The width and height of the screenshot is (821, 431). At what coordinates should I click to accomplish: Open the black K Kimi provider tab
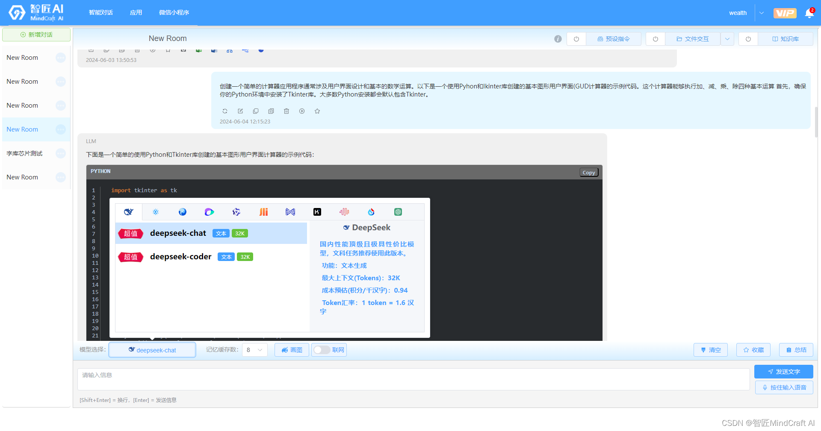pyautogui.click(x=317, y=212)
